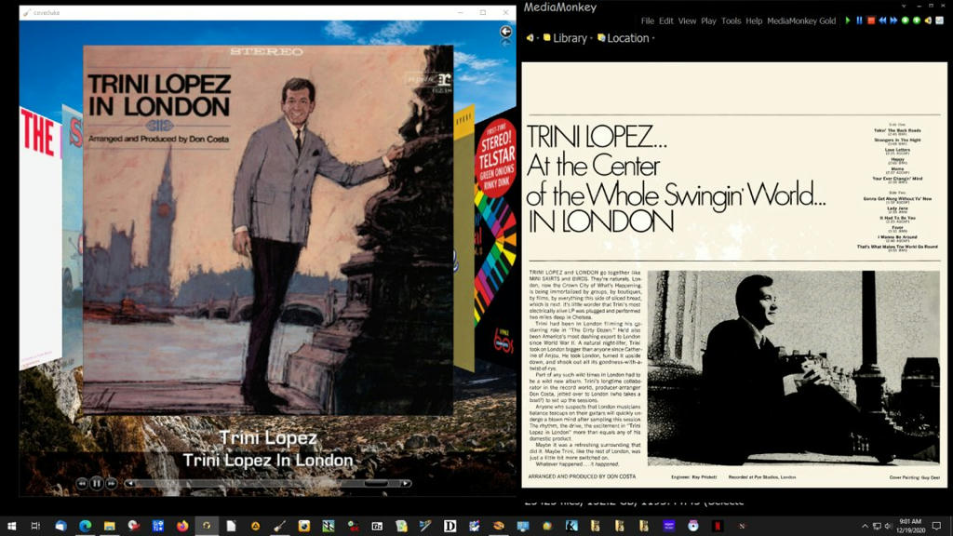The width and height of the screenshot is (953, 536).
Task: Open the Help menu in MediaMonkey
Action: [x=754, y=20]
